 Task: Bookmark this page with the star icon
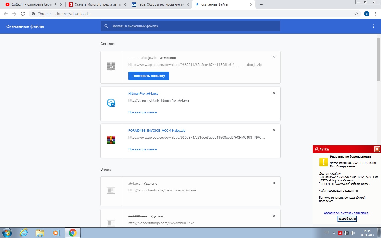(x=356, y=14)
